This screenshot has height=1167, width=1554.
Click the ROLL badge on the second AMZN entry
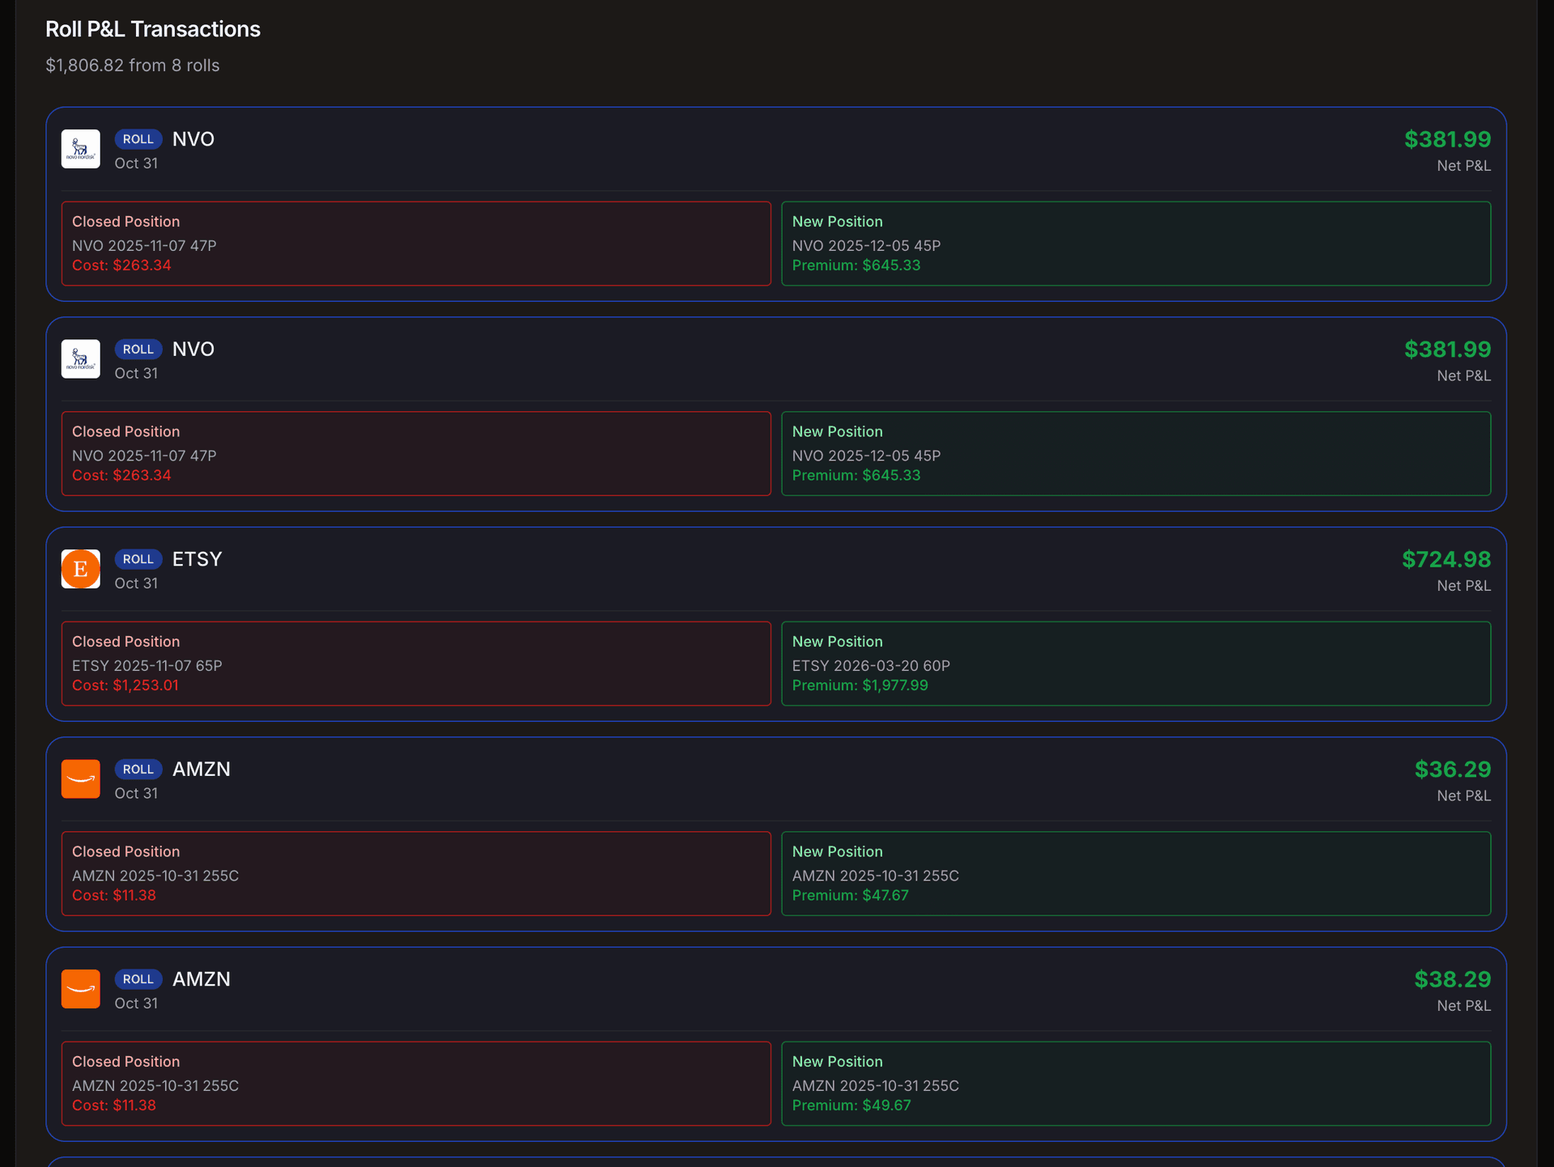138,979
